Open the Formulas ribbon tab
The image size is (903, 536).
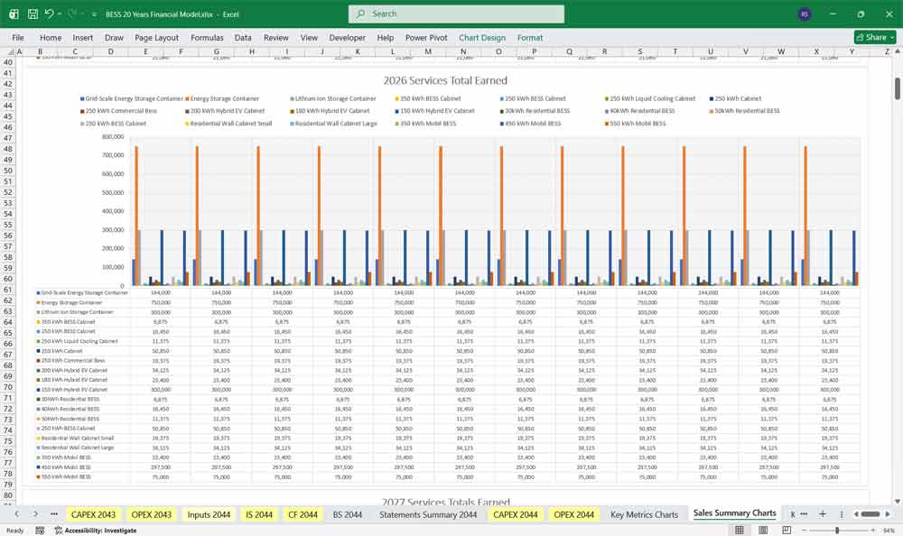pyautogui.click(x=207, y=38)
